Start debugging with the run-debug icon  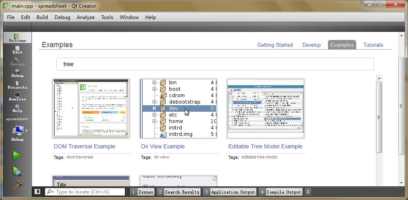point(17,171)
